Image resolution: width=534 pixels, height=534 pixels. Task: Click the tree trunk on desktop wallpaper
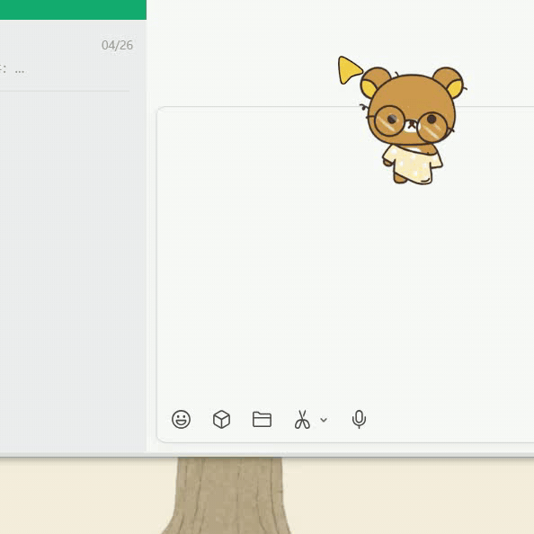229,495
